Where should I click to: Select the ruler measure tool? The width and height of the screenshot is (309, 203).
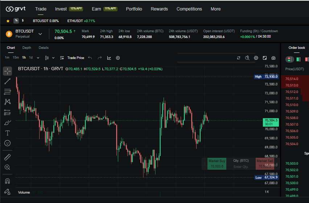click(8, 157)
